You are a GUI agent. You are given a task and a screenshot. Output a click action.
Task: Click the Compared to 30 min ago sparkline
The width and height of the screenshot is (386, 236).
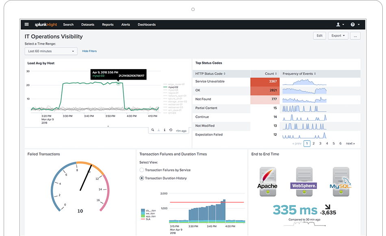[x=304, y=224]
